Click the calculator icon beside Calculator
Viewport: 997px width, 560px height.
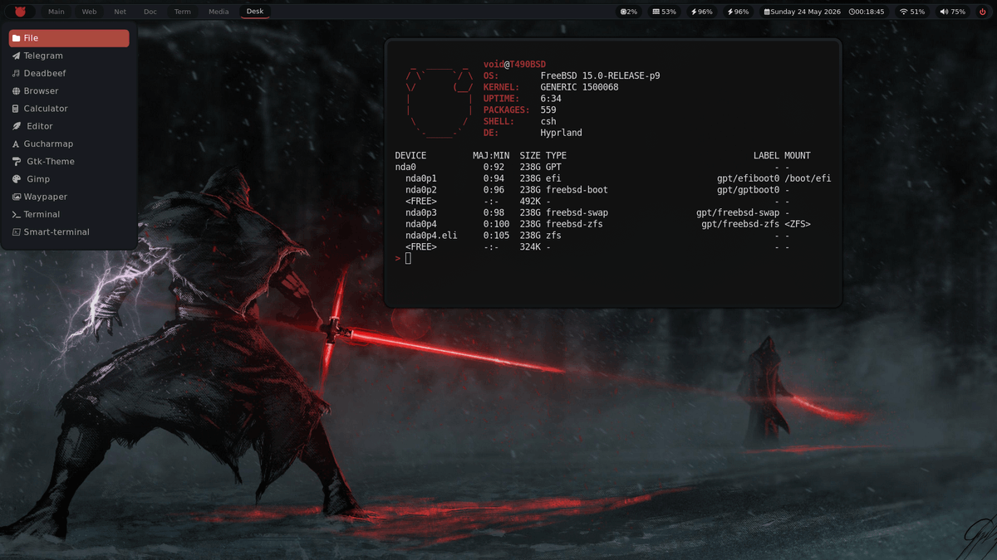point(16,109)
